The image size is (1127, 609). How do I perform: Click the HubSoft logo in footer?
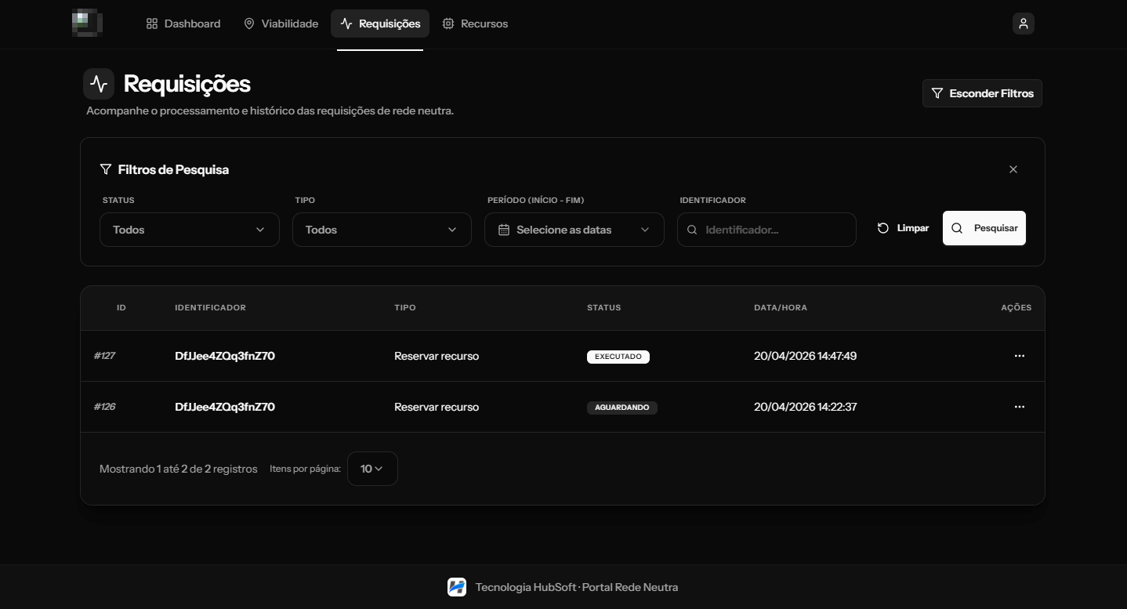pyautogui.click(x=457, y=587)
